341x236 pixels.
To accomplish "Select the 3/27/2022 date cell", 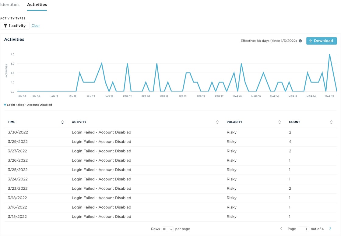I will [17, 151].
